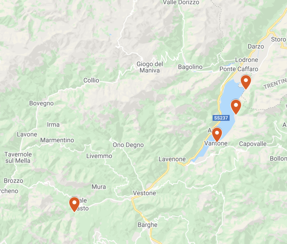This screenshot has height=244, width=287.
Task: Select the Bovegno place name
Action: click(x=41, y=103)
